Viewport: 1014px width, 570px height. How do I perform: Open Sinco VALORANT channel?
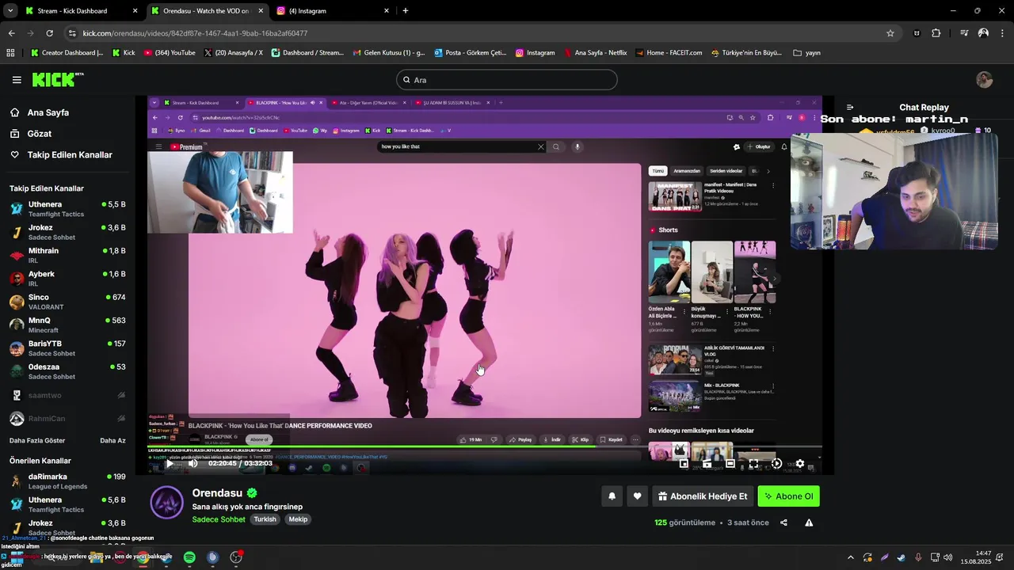pyautogui.click(x=67, y=302)
